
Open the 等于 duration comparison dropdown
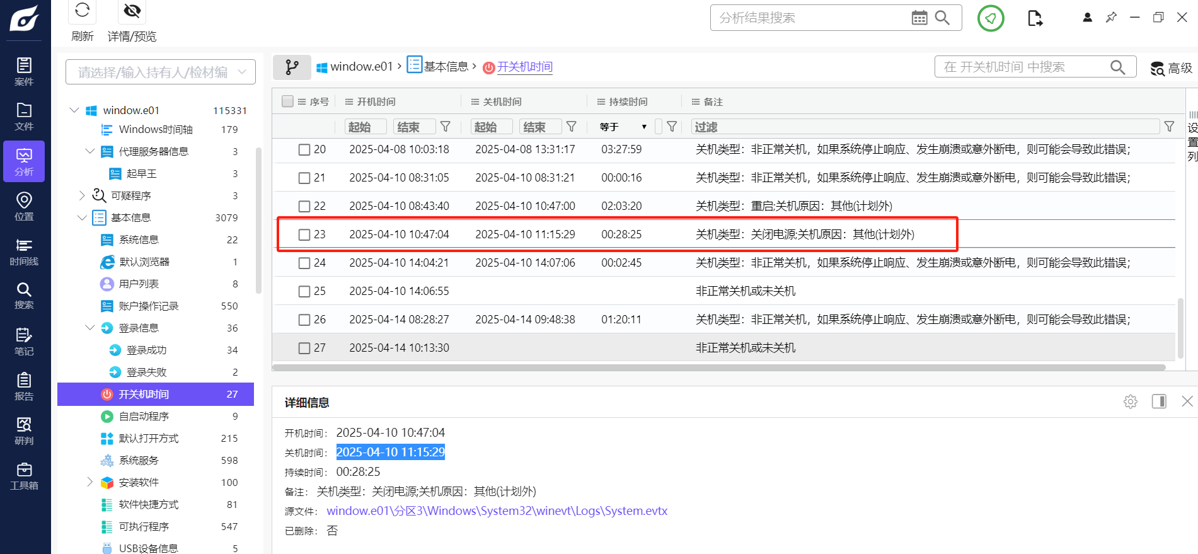(x=623, y=127)
